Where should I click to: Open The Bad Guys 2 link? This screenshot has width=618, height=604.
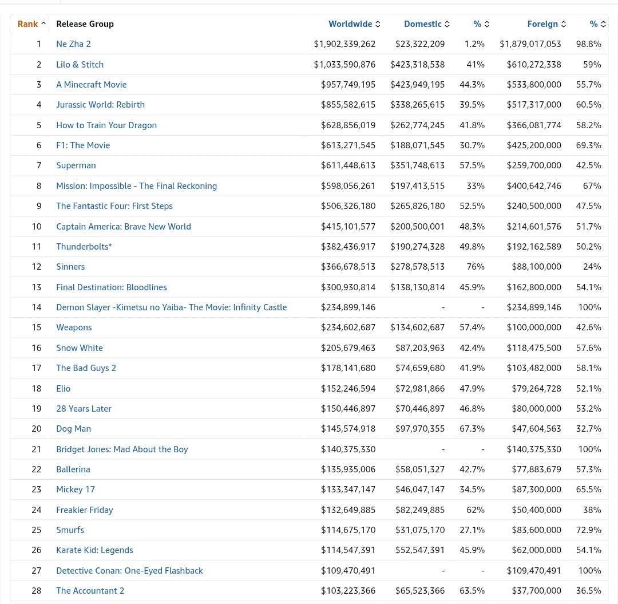86,368
